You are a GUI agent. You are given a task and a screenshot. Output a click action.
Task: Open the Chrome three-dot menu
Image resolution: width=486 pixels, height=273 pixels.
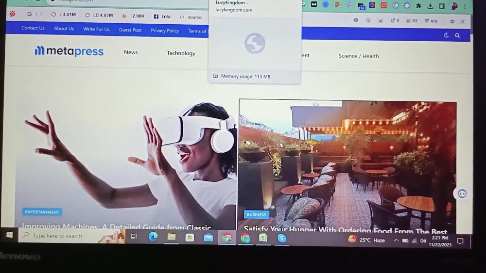click(465, 6)
